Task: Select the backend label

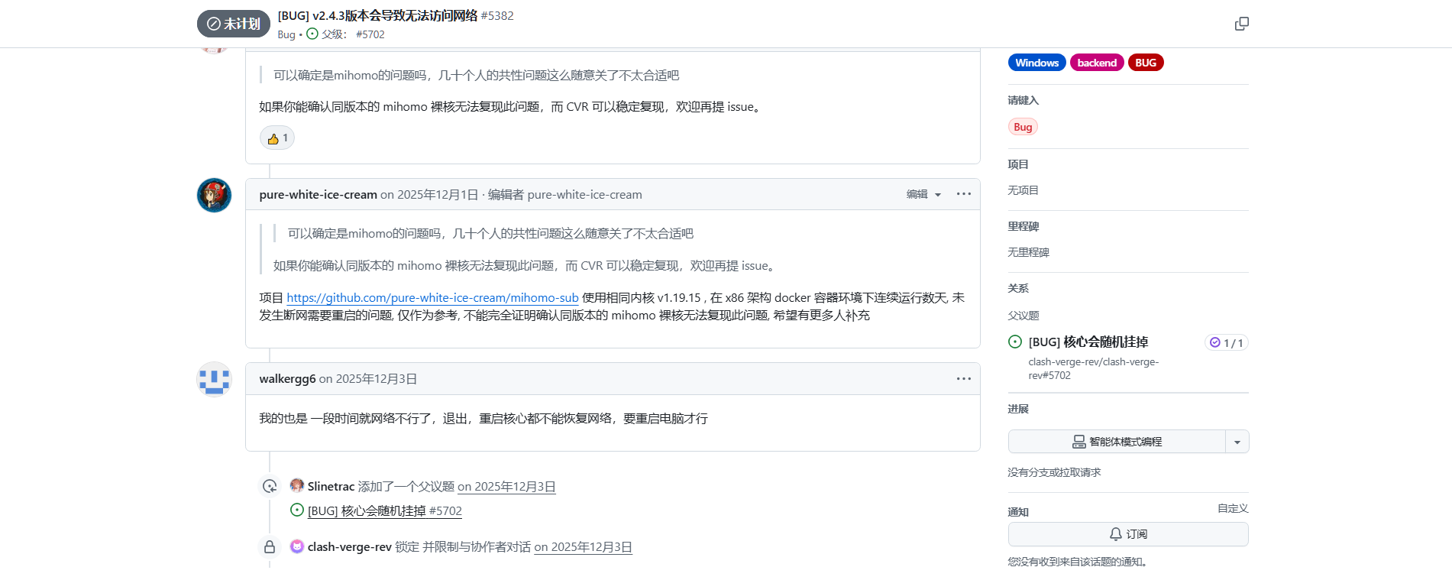Action: click(1096, 63)
